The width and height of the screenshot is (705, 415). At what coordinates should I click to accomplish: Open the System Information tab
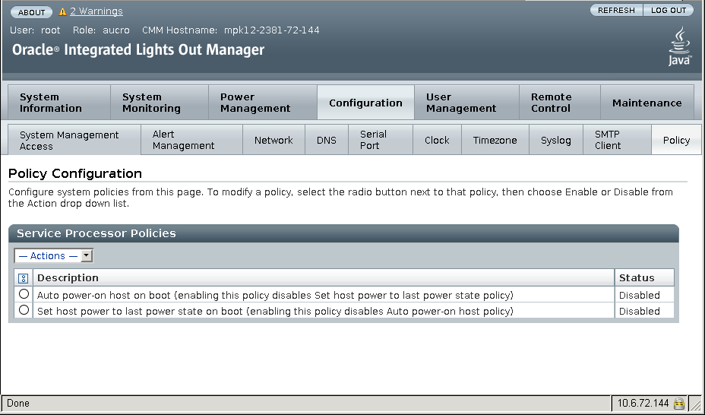coord(59,103)
